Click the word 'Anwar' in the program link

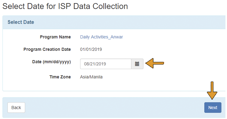click(117, 37)
